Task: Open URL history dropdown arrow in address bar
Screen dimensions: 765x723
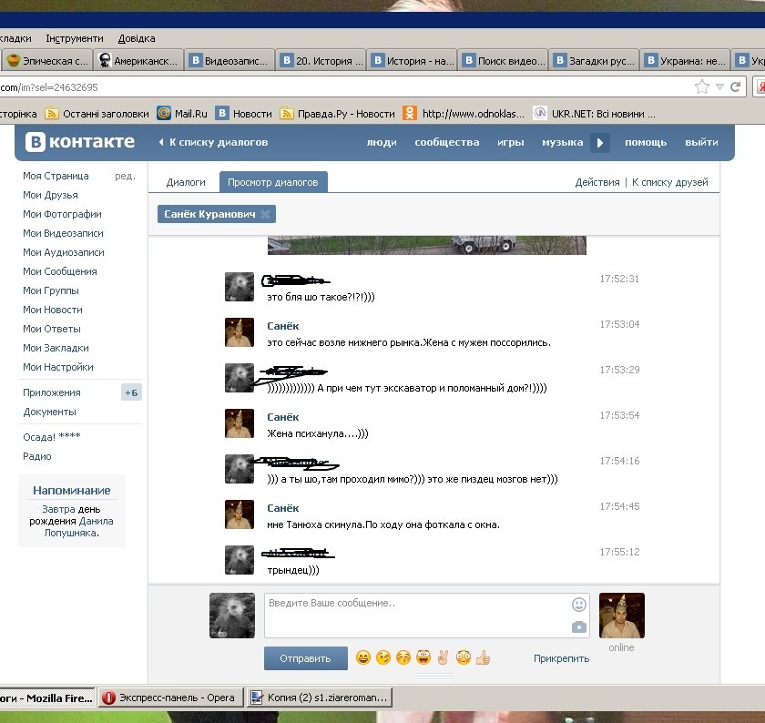Action: (720, 87)
